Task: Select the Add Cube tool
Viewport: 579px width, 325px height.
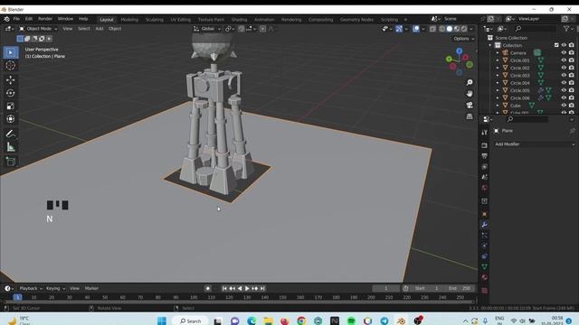Action: [10, 162]
